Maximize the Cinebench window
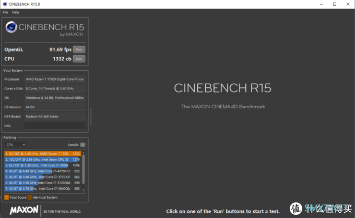 click(335, 4)
